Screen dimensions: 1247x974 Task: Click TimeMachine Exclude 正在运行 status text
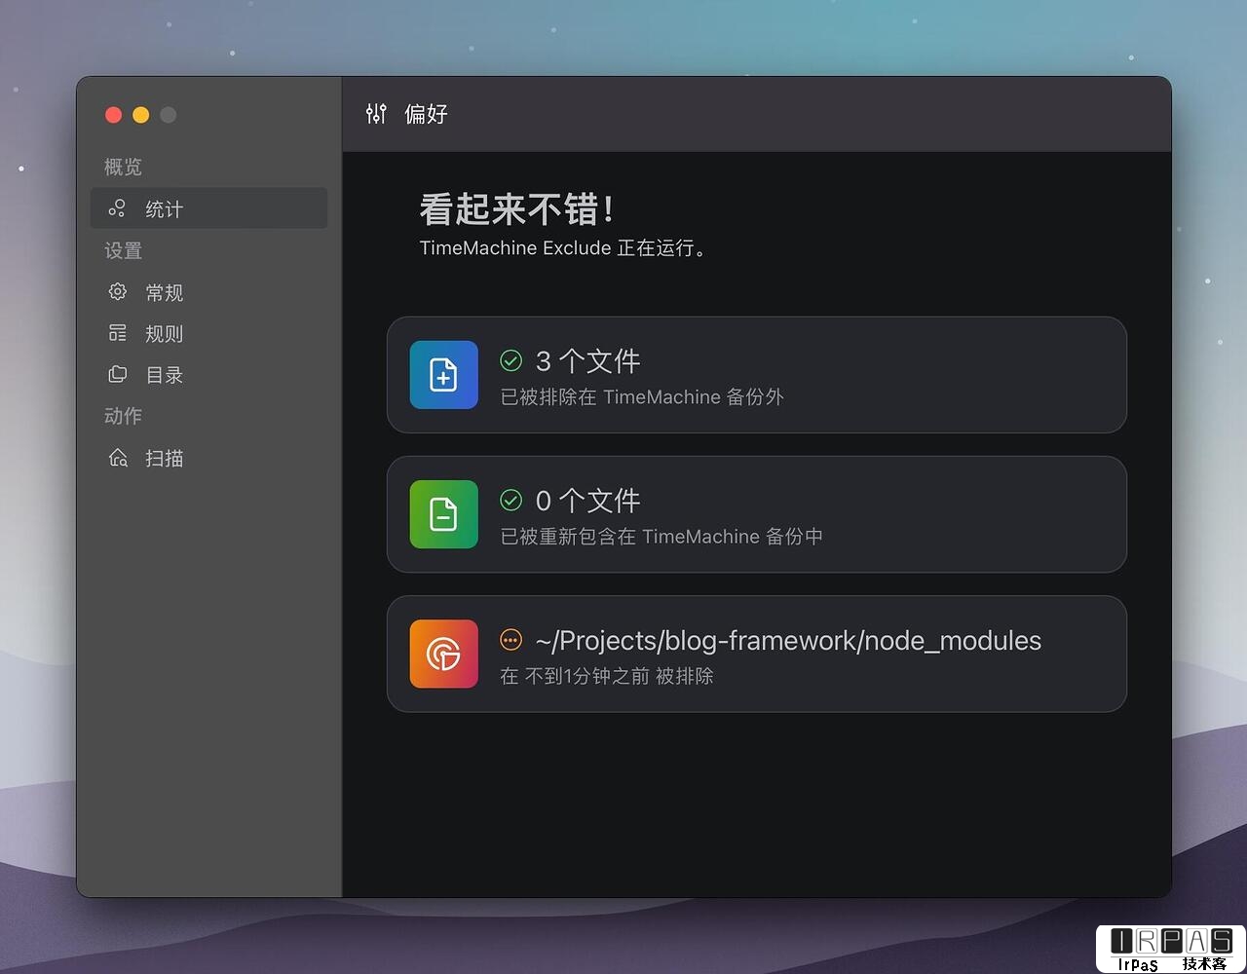562,248
